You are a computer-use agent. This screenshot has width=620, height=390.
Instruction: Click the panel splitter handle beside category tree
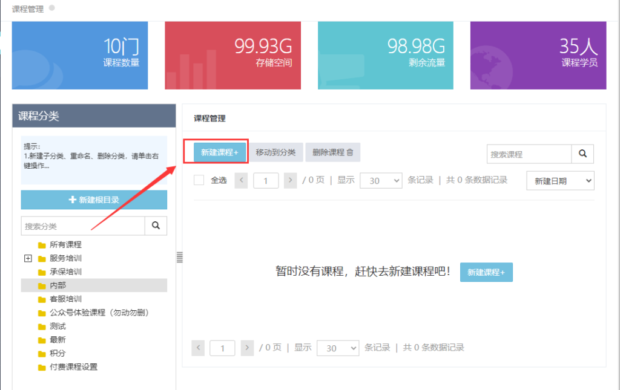179,258
